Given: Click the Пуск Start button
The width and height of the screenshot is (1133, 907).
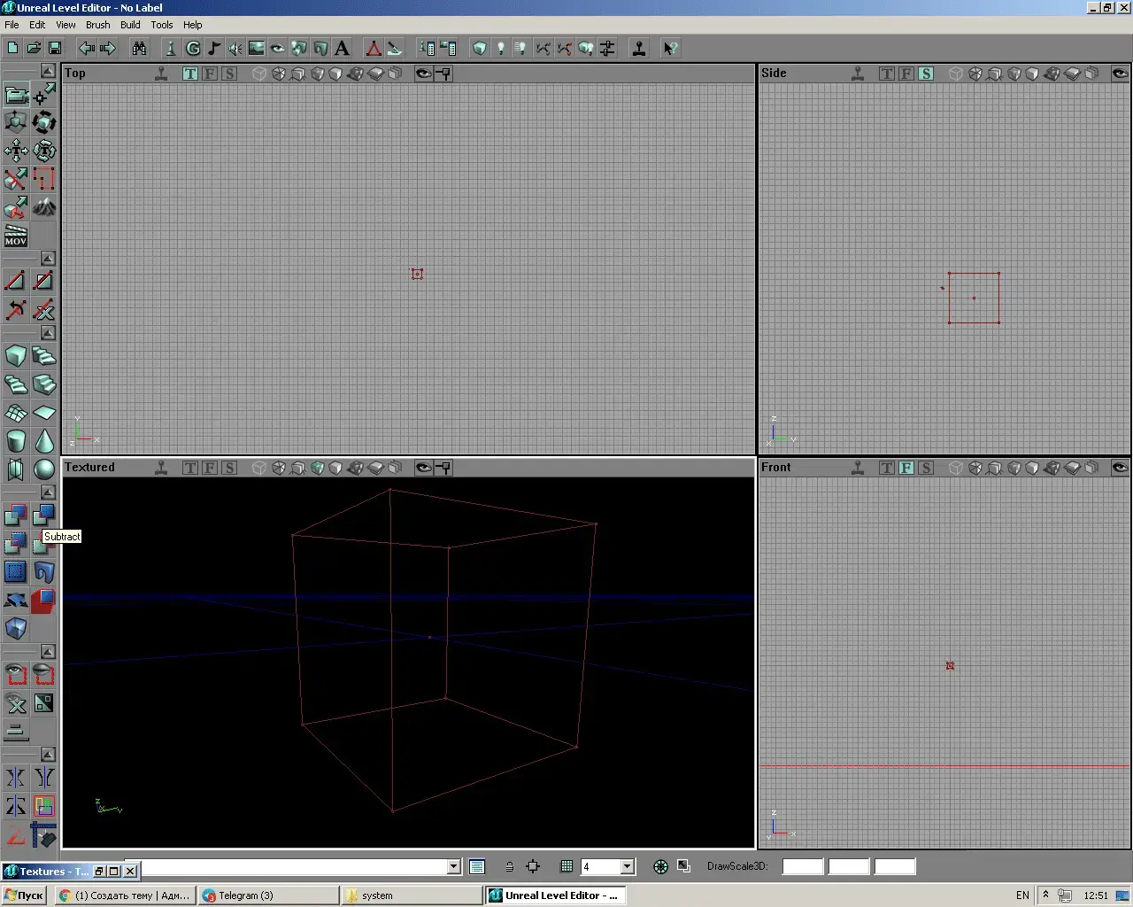Looking at the screenshot, I should click(24, 895).
